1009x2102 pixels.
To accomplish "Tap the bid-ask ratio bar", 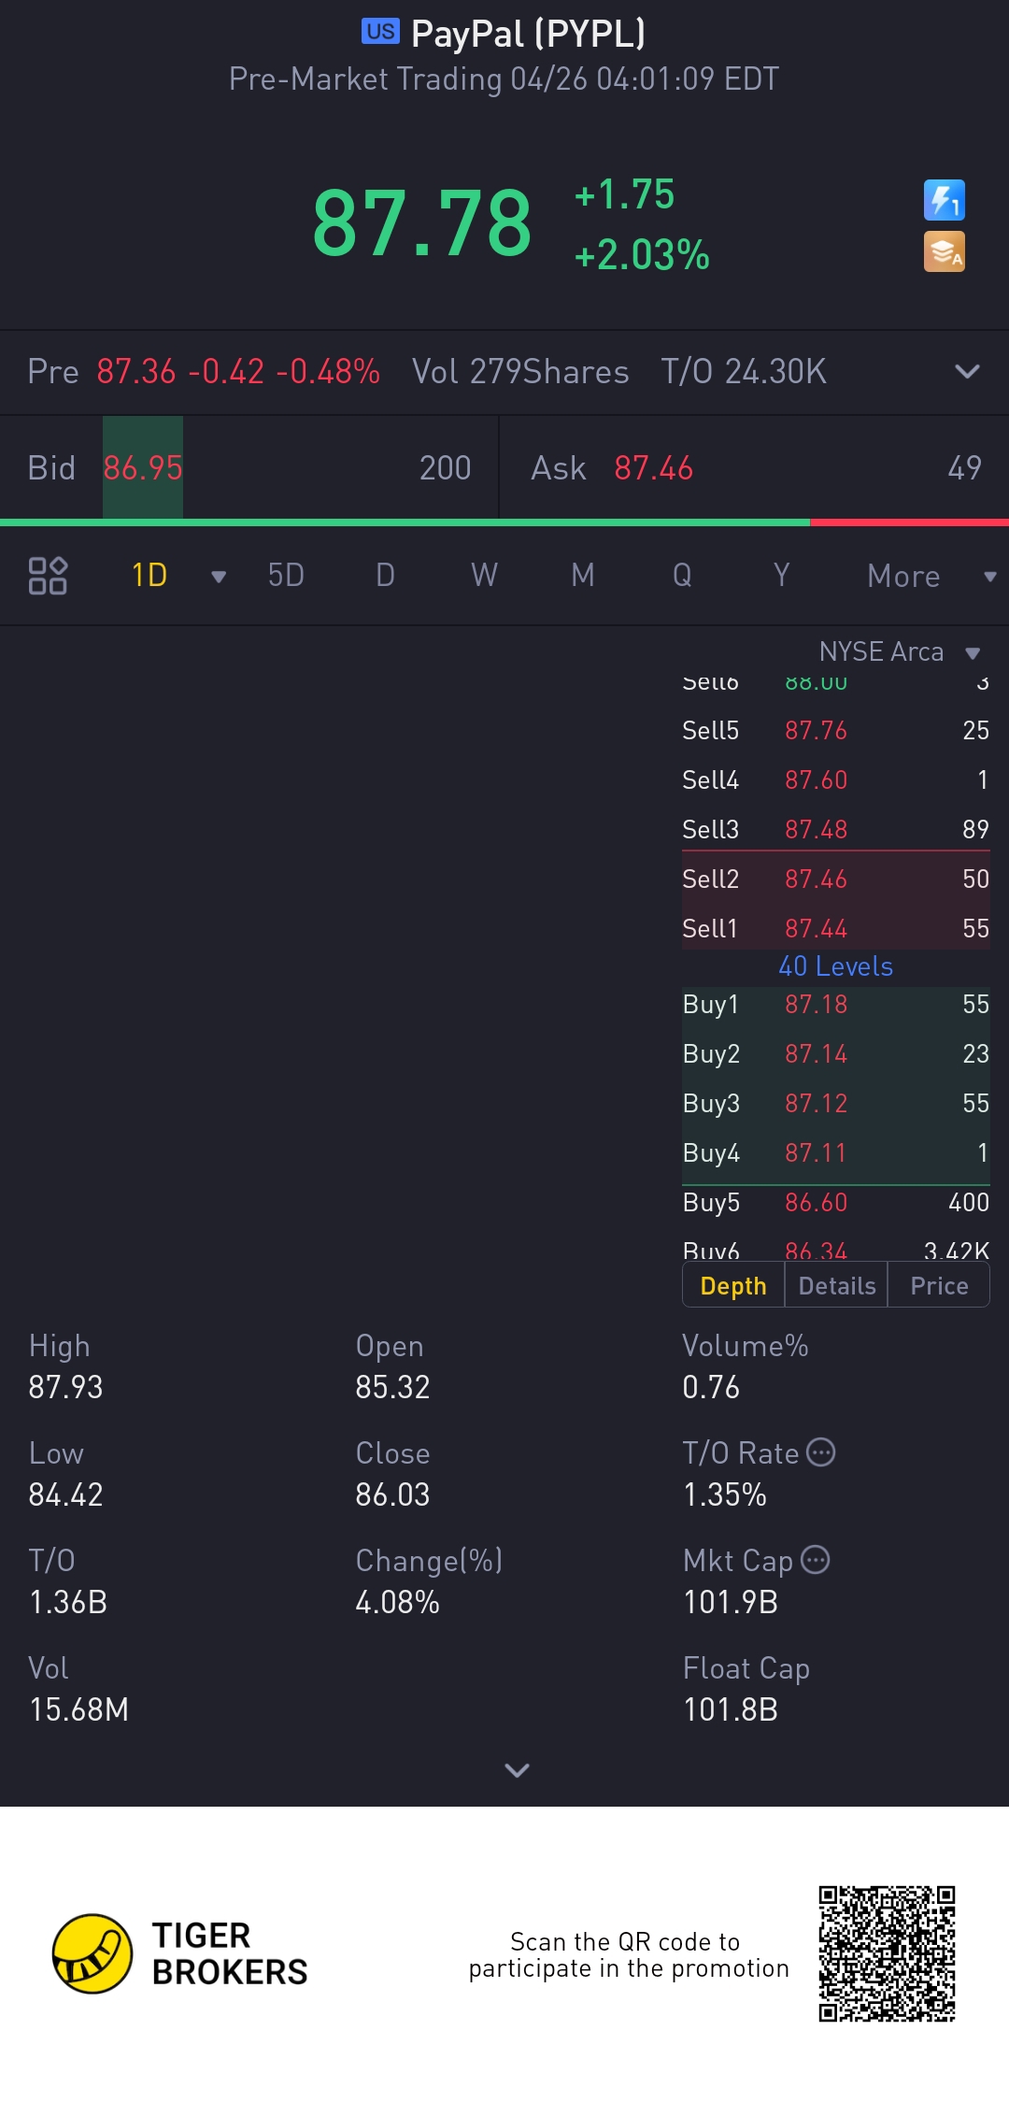I will coord(504,522).
